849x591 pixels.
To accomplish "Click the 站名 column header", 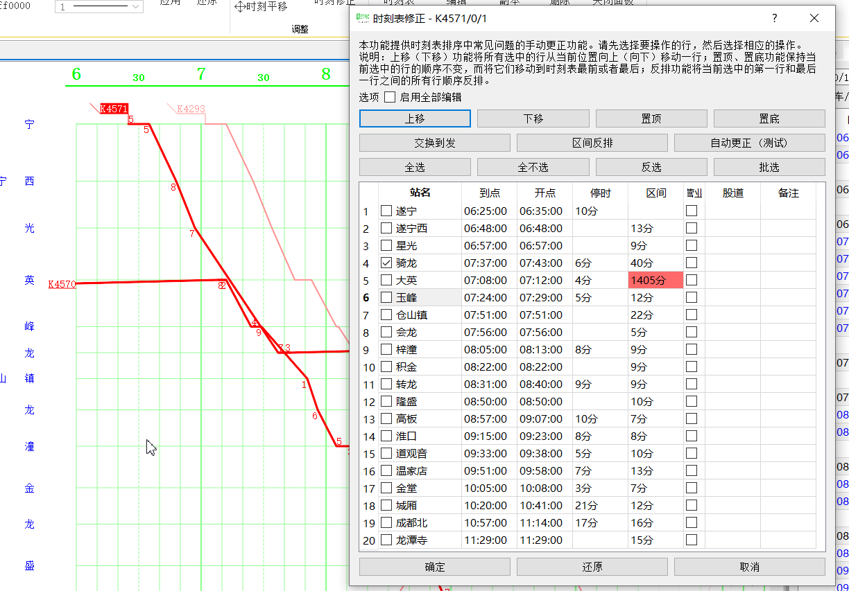I will (x=420, y=193).
